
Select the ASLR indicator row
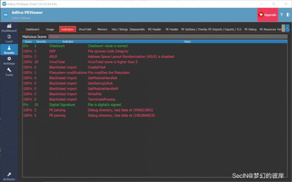pos(155,57)
